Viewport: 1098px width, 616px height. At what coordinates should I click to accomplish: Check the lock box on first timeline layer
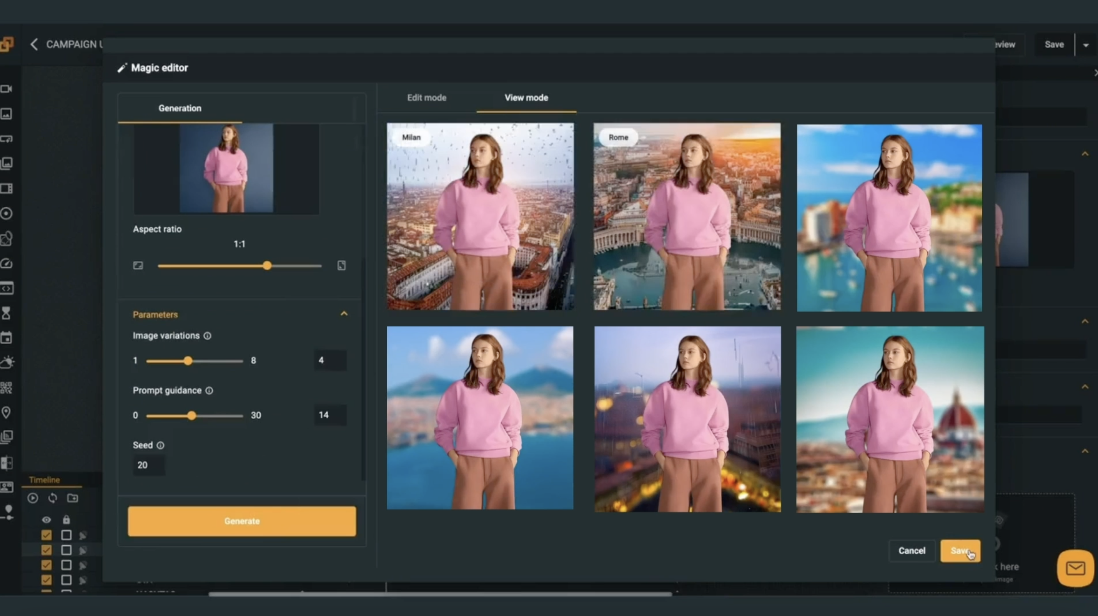66,535
